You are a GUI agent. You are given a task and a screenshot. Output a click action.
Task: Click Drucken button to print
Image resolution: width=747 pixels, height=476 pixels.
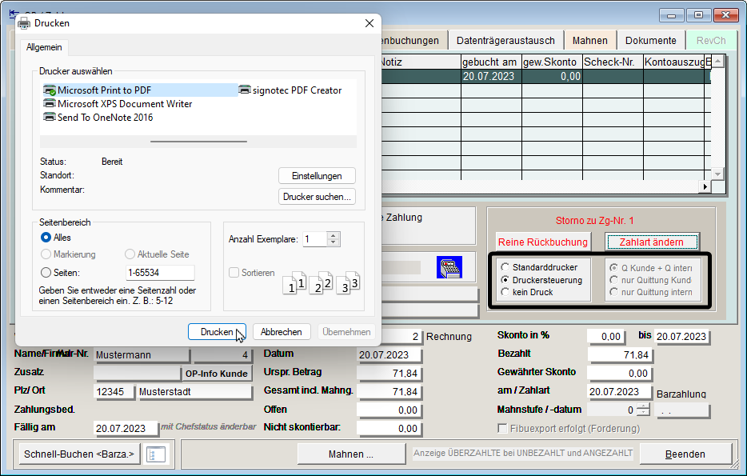point(217,332)
